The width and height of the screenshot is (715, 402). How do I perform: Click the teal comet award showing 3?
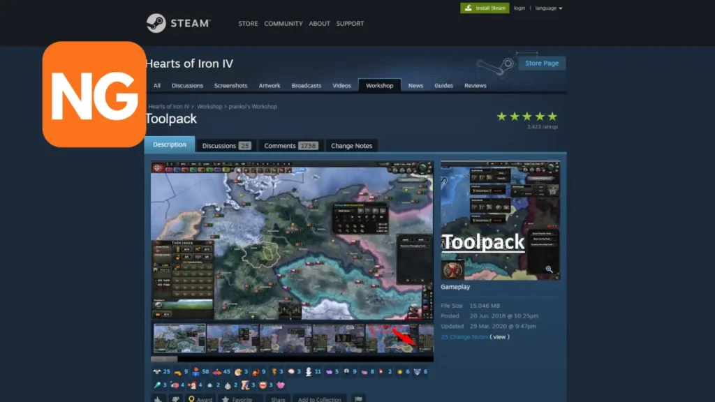(157, 385)
